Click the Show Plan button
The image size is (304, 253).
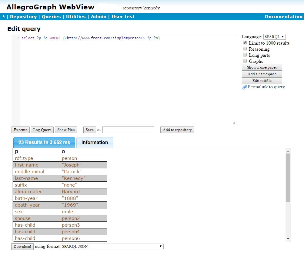66,130
